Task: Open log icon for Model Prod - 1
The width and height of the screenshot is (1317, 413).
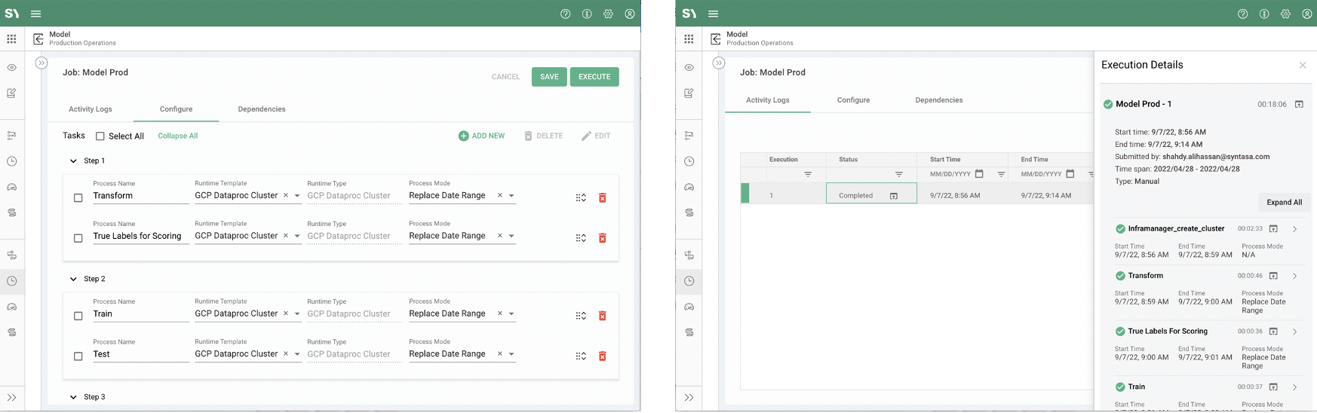Action: coord(1299,104)
